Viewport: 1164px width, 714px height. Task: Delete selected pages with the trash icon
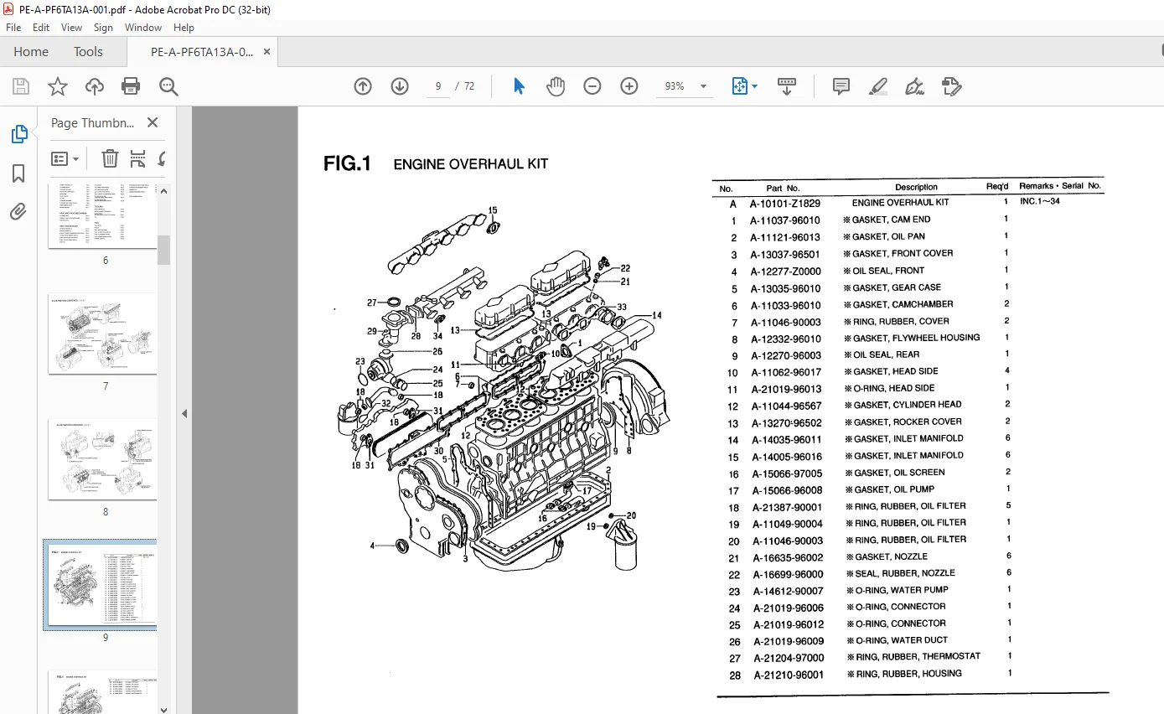[110, 158]
